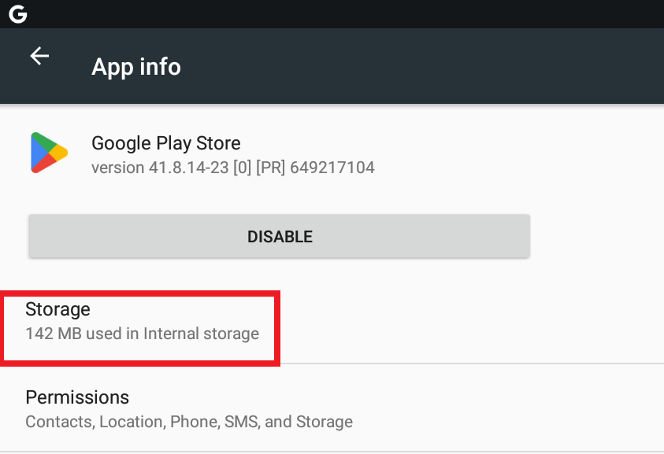Viewport: 664px width, 454px height.
Task: Click the black status bar at top
Action: pyautogui.click(x=331, y=13)
